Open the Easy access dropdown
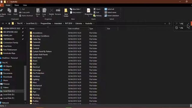The image size is (192, 108). pos(76,12)
